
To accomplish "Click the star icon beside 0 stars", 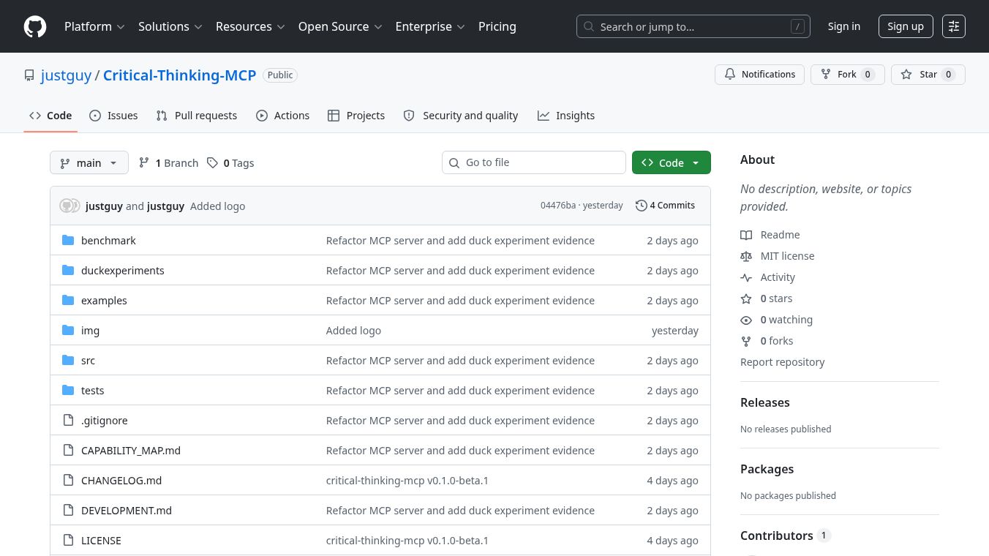I will (746, 298).
